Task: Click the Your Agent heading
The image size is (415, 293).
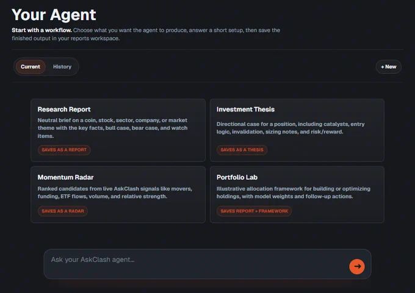Action: [54, 15]
